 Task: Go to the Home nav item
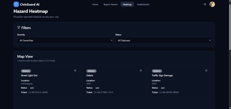[x=95, y=4]
